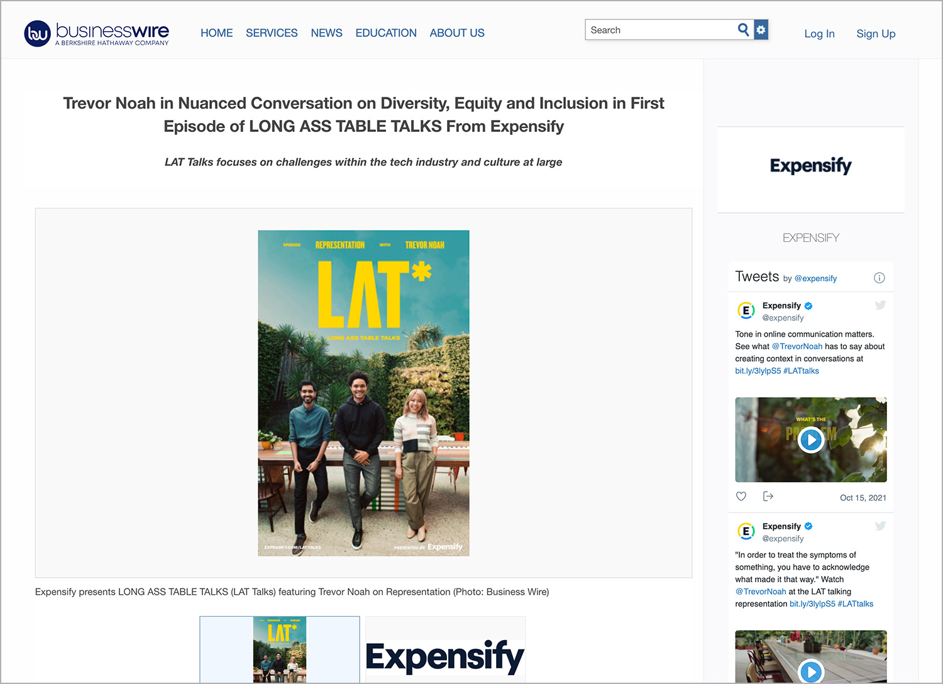The height and width of the screenshot is (684, 943).
Task: Click the Business Wire logo
Action: coord(96,33)
